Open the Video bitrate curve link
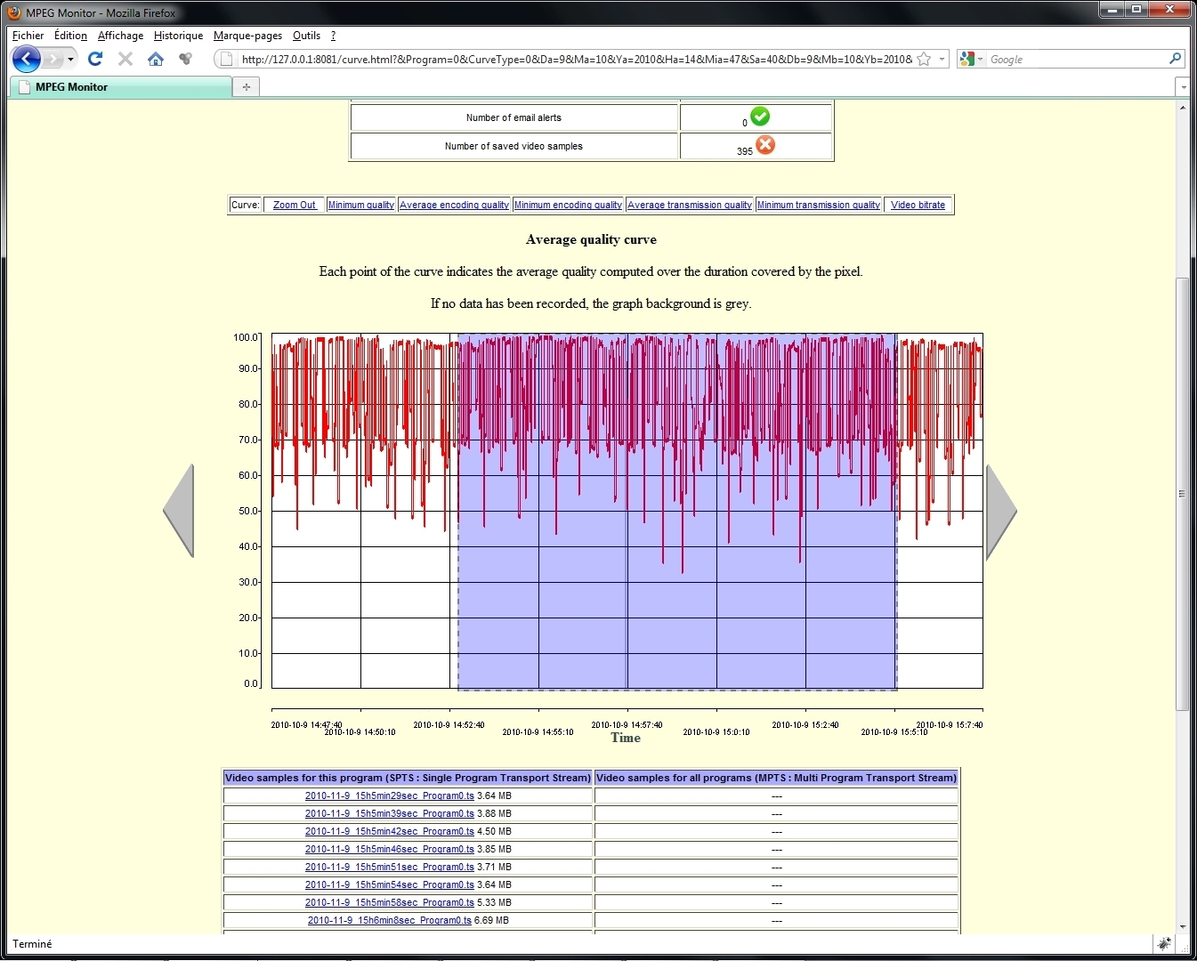This screenshot has height=961, width=1197. coord(918,205)
